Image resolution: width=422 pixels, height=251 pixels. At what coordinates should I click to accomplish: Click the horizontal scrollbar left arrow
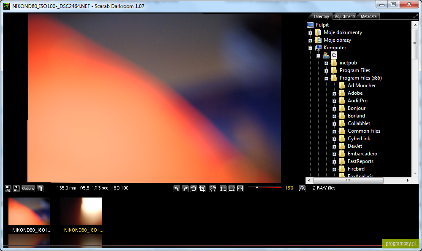[x=309, y=180]
